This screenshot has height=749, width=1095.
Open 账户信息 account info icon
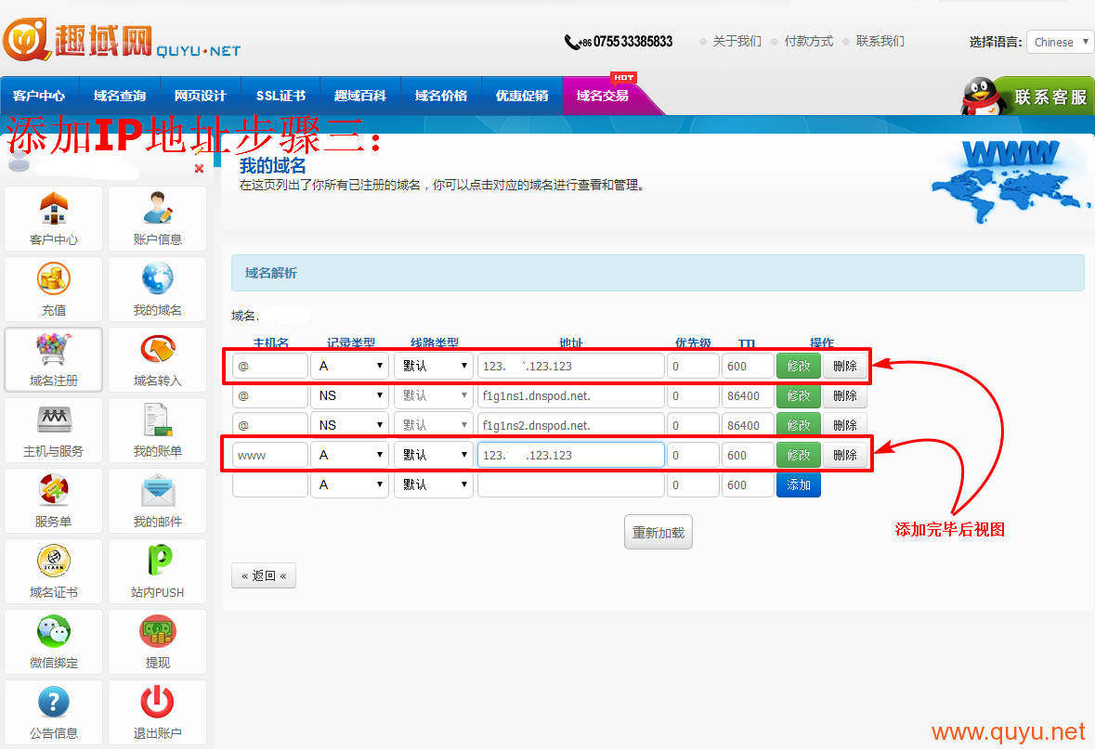point(157,209)
